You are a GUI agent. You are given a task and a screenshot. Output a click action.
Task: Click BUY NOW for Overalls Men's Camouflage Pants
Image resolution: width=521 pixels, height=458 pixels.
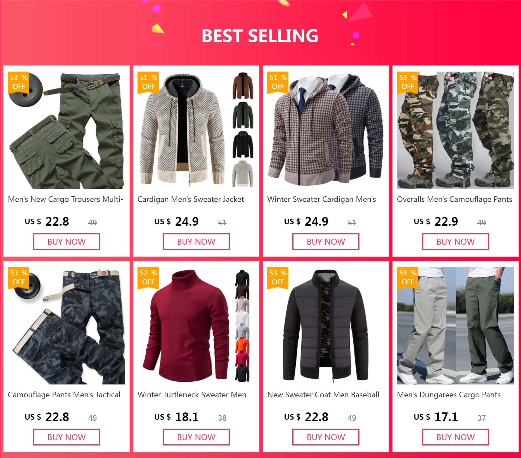(456, 242)
